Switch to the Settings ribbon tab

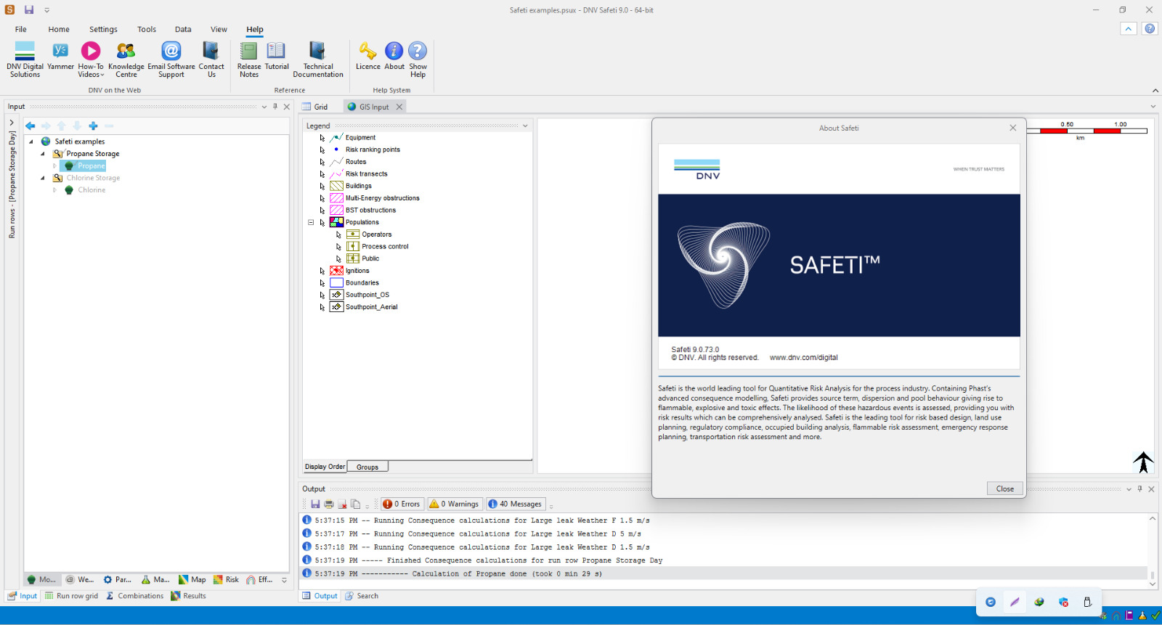[103, 29]
